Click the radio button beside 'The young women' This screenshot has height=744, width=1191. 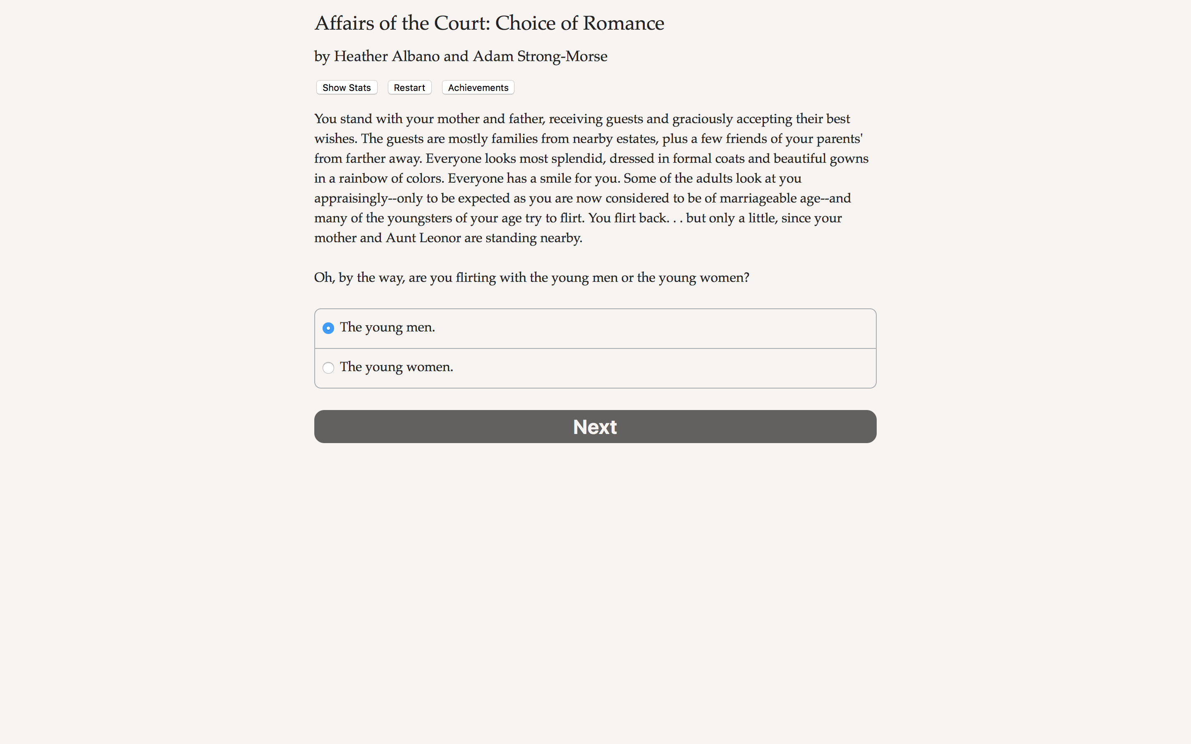pos(329,367)
